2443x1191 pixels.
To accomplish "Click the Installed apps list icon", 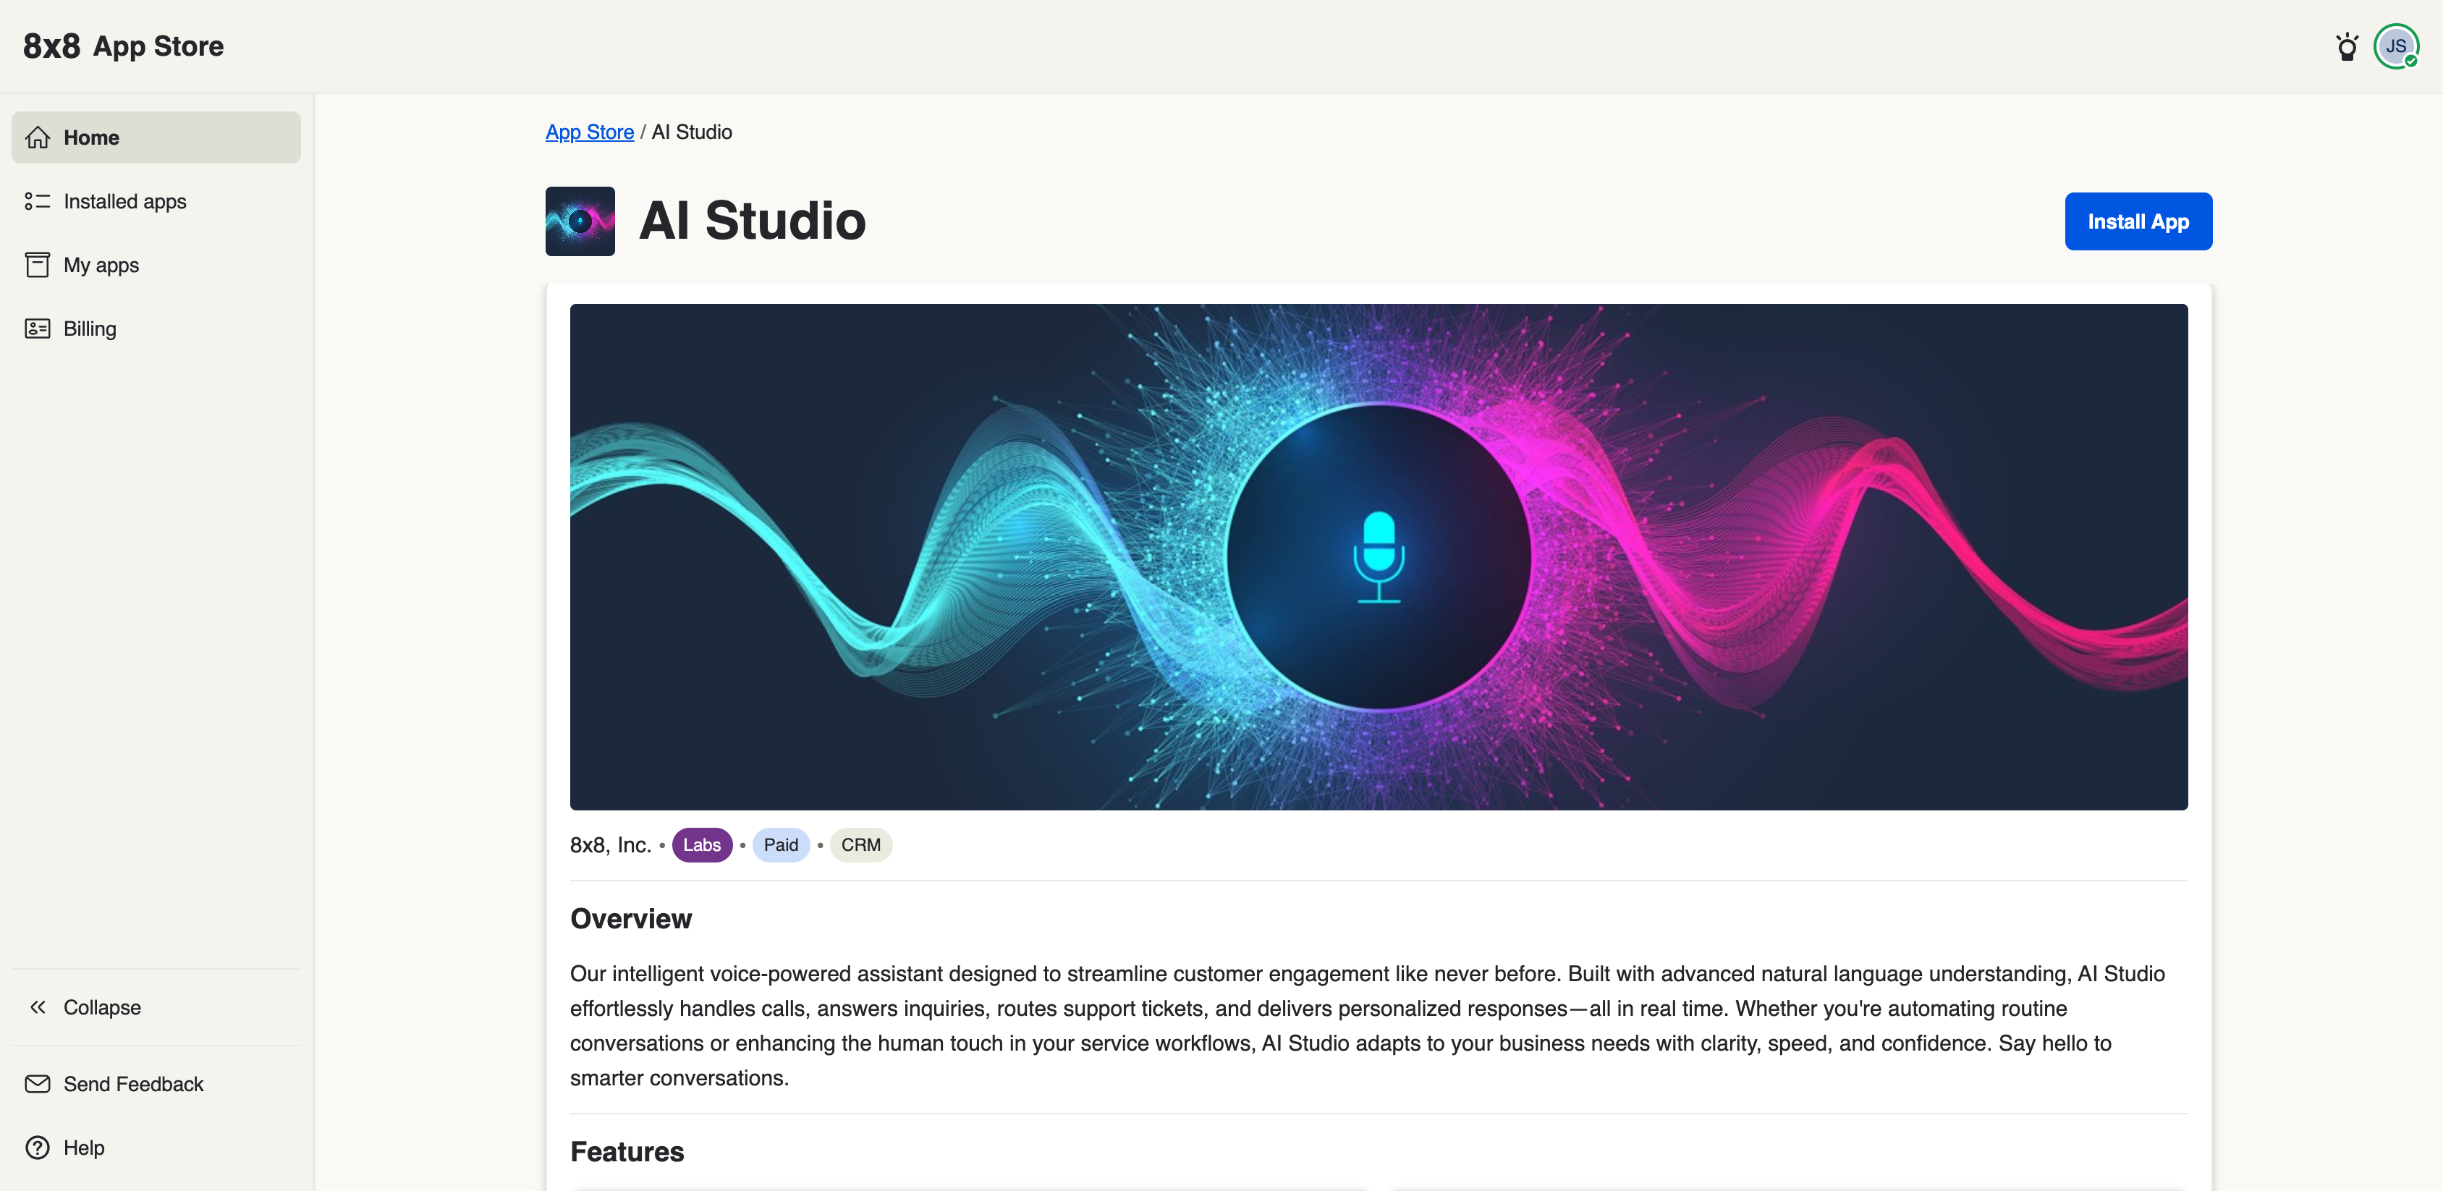I will pos(38,201).
